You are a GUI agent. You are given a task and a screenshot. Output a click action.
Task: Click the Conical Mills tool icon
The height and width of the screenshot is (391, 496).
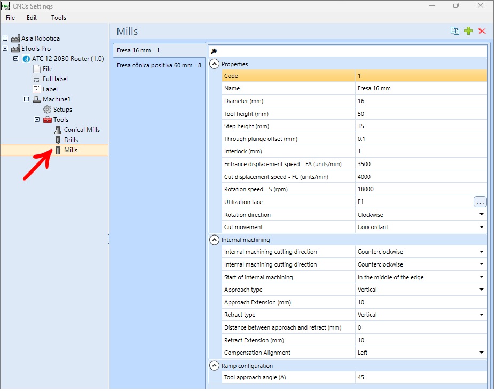(x=58, y=129)
